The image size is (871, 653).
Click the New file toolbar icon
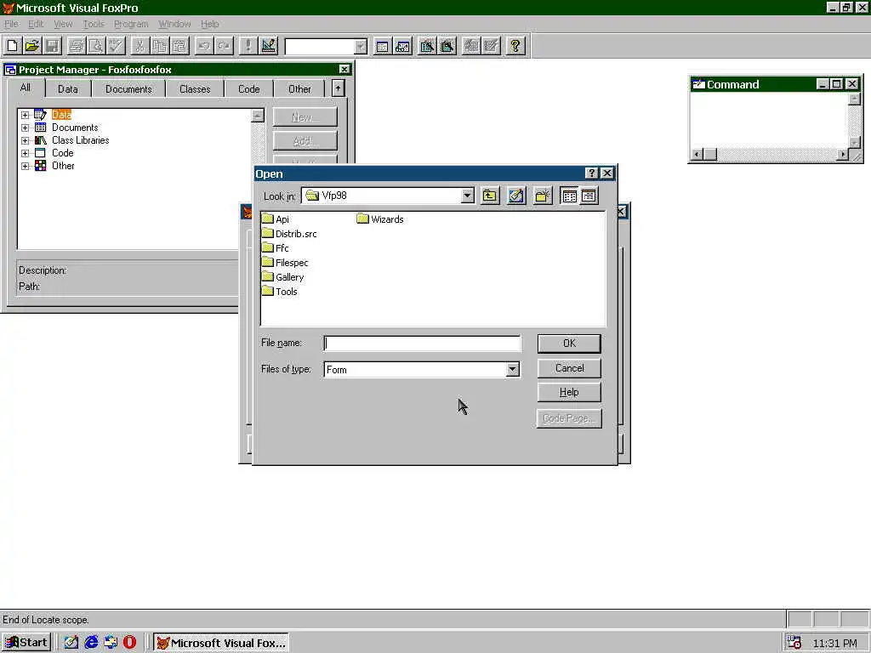13,46
